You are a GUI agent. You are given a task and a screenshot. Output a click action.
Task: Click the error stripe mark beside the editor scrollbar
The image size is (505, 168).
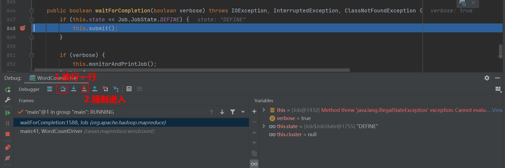click(500, 56)
